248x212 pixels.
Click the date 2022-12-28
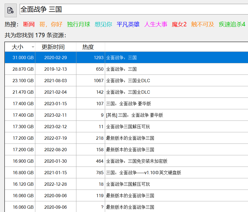pos(56,184)
